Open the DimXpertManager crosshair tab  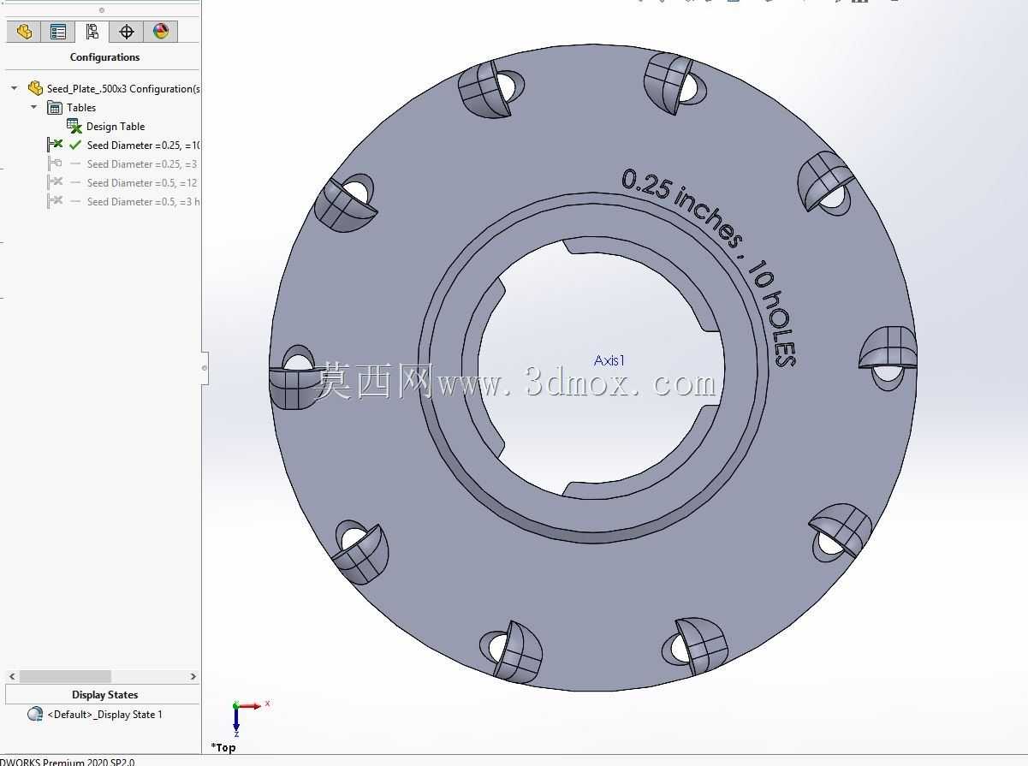pos(127,32)
